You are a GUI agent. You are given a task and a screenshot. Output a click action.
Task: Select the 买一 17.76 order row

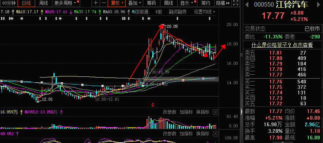pyautogui.click(x=282, y=82)
